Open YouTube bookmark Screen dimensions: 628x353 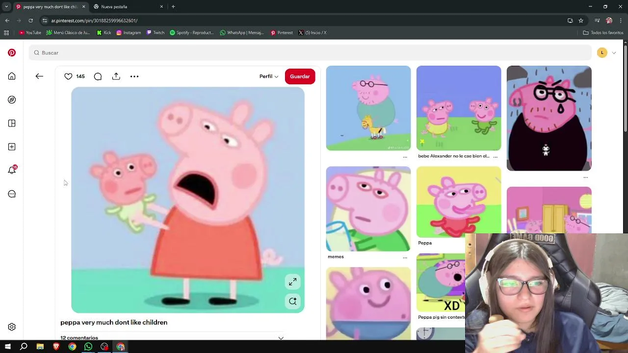tap(30, 33)
